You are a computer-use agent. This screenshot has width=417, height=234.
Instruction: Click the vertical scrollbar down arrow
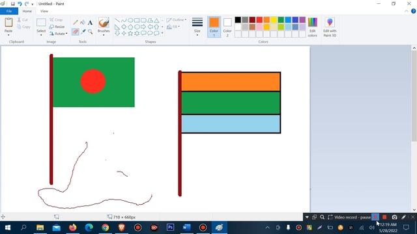point(414,210)
